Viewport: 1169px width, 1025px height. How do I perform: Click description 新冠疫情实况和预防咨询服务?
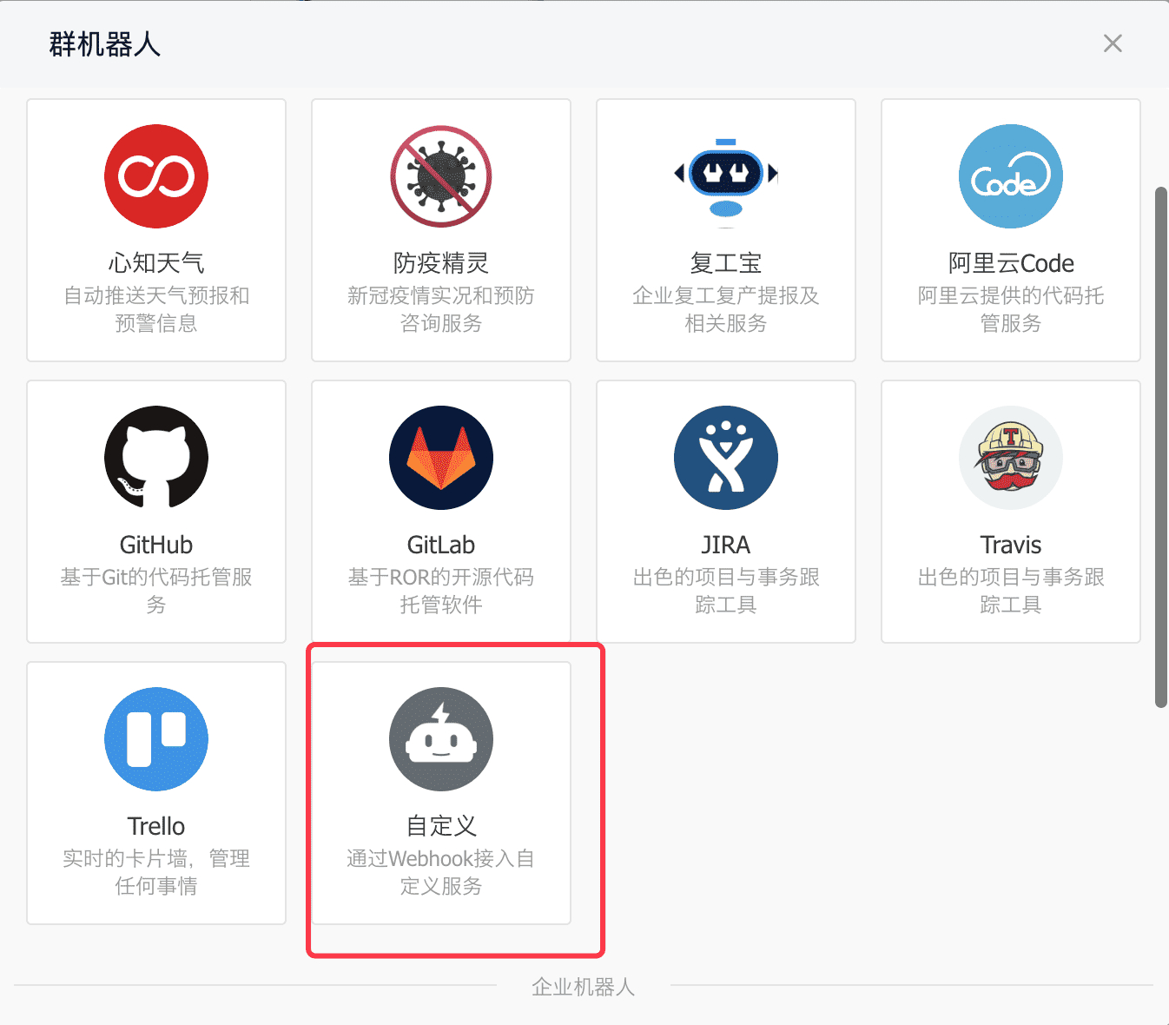click(441, 309)
